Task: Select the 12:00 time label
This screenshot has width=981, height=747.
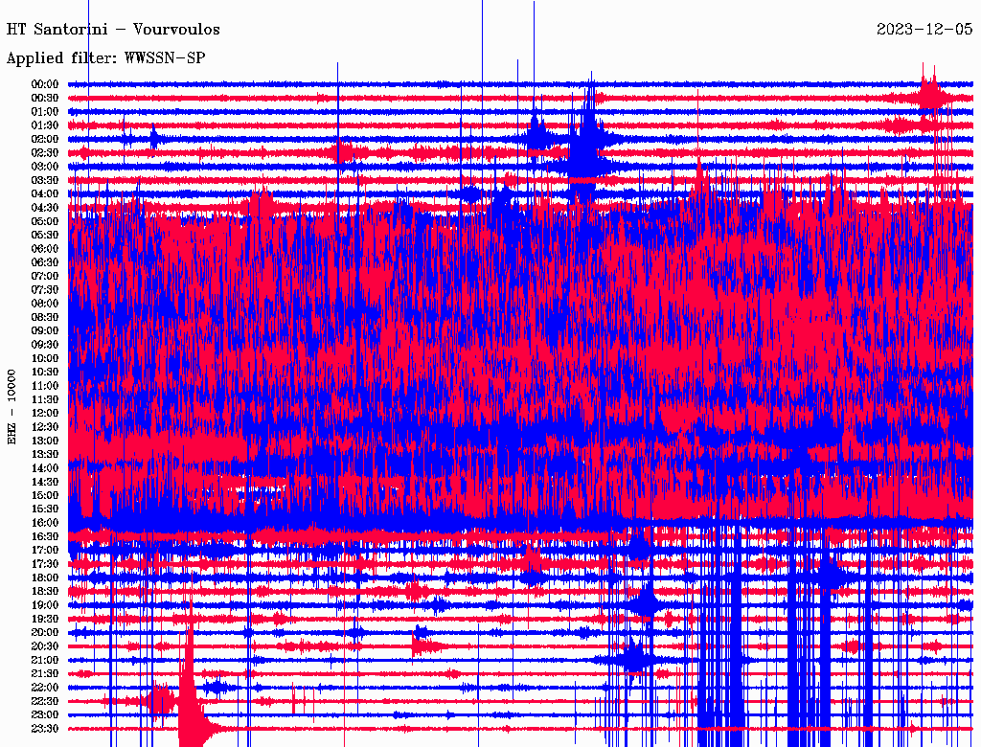Action: tap(45, 413)
